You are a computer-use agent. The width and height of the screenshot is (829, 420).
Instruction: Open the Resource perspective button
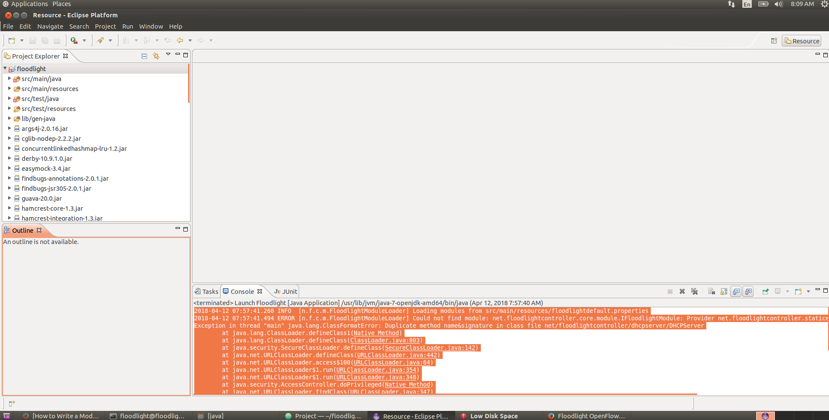[801, 40]
